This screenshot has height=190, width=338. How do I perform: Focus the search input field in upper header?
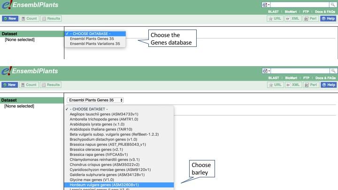(300, 5)
